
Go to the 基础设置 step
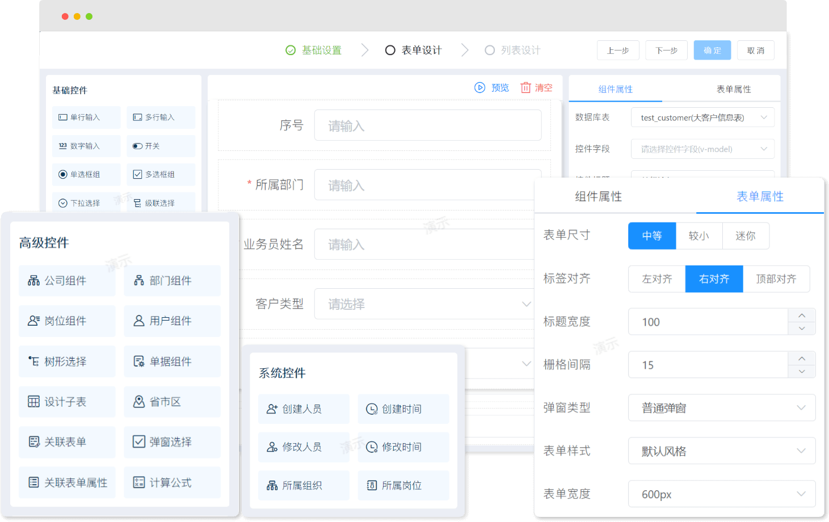coord(314,50)
